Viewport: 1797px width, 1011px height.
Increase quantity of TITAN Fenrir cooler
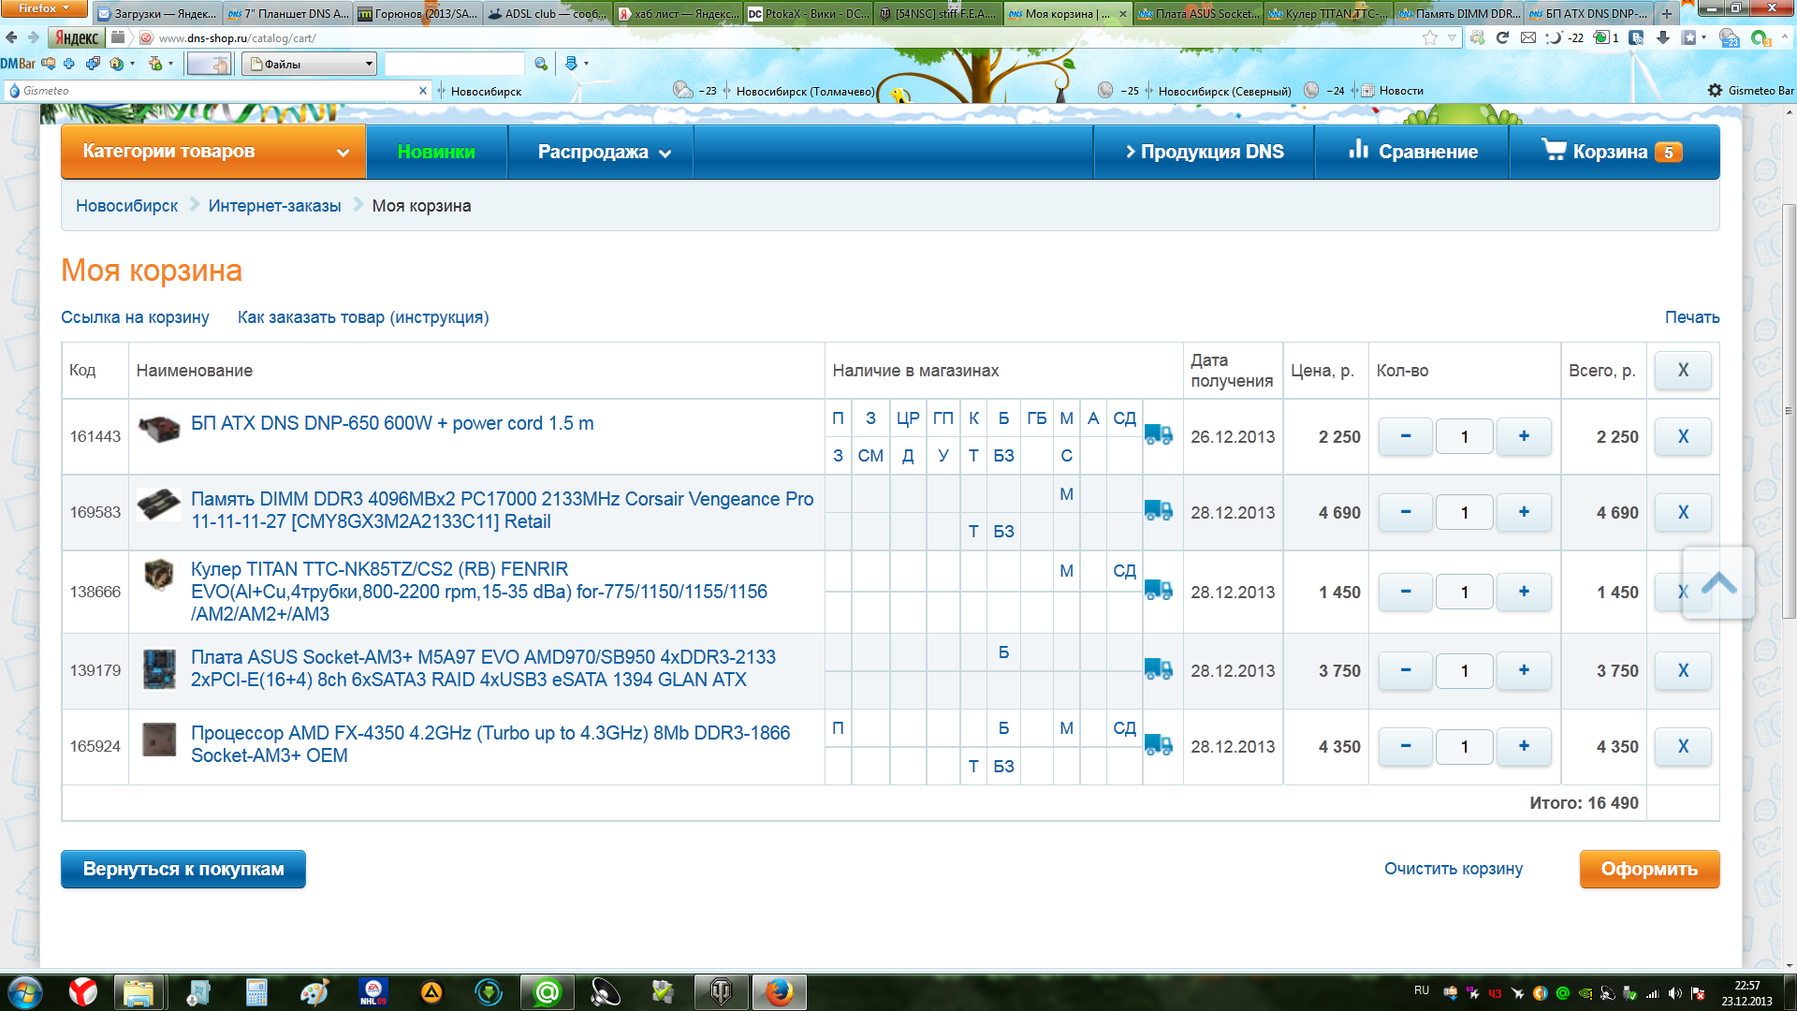pyautogui.click(x=1524, y=592)
